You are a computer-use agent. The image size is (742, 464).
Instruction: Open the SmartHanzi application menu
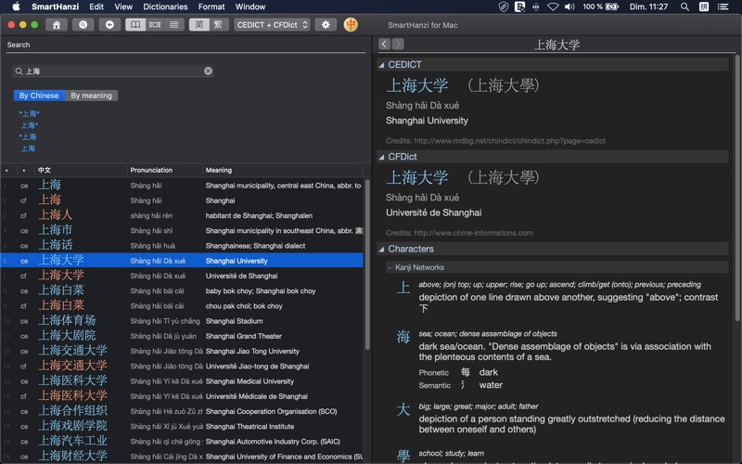tap(56, 6)
